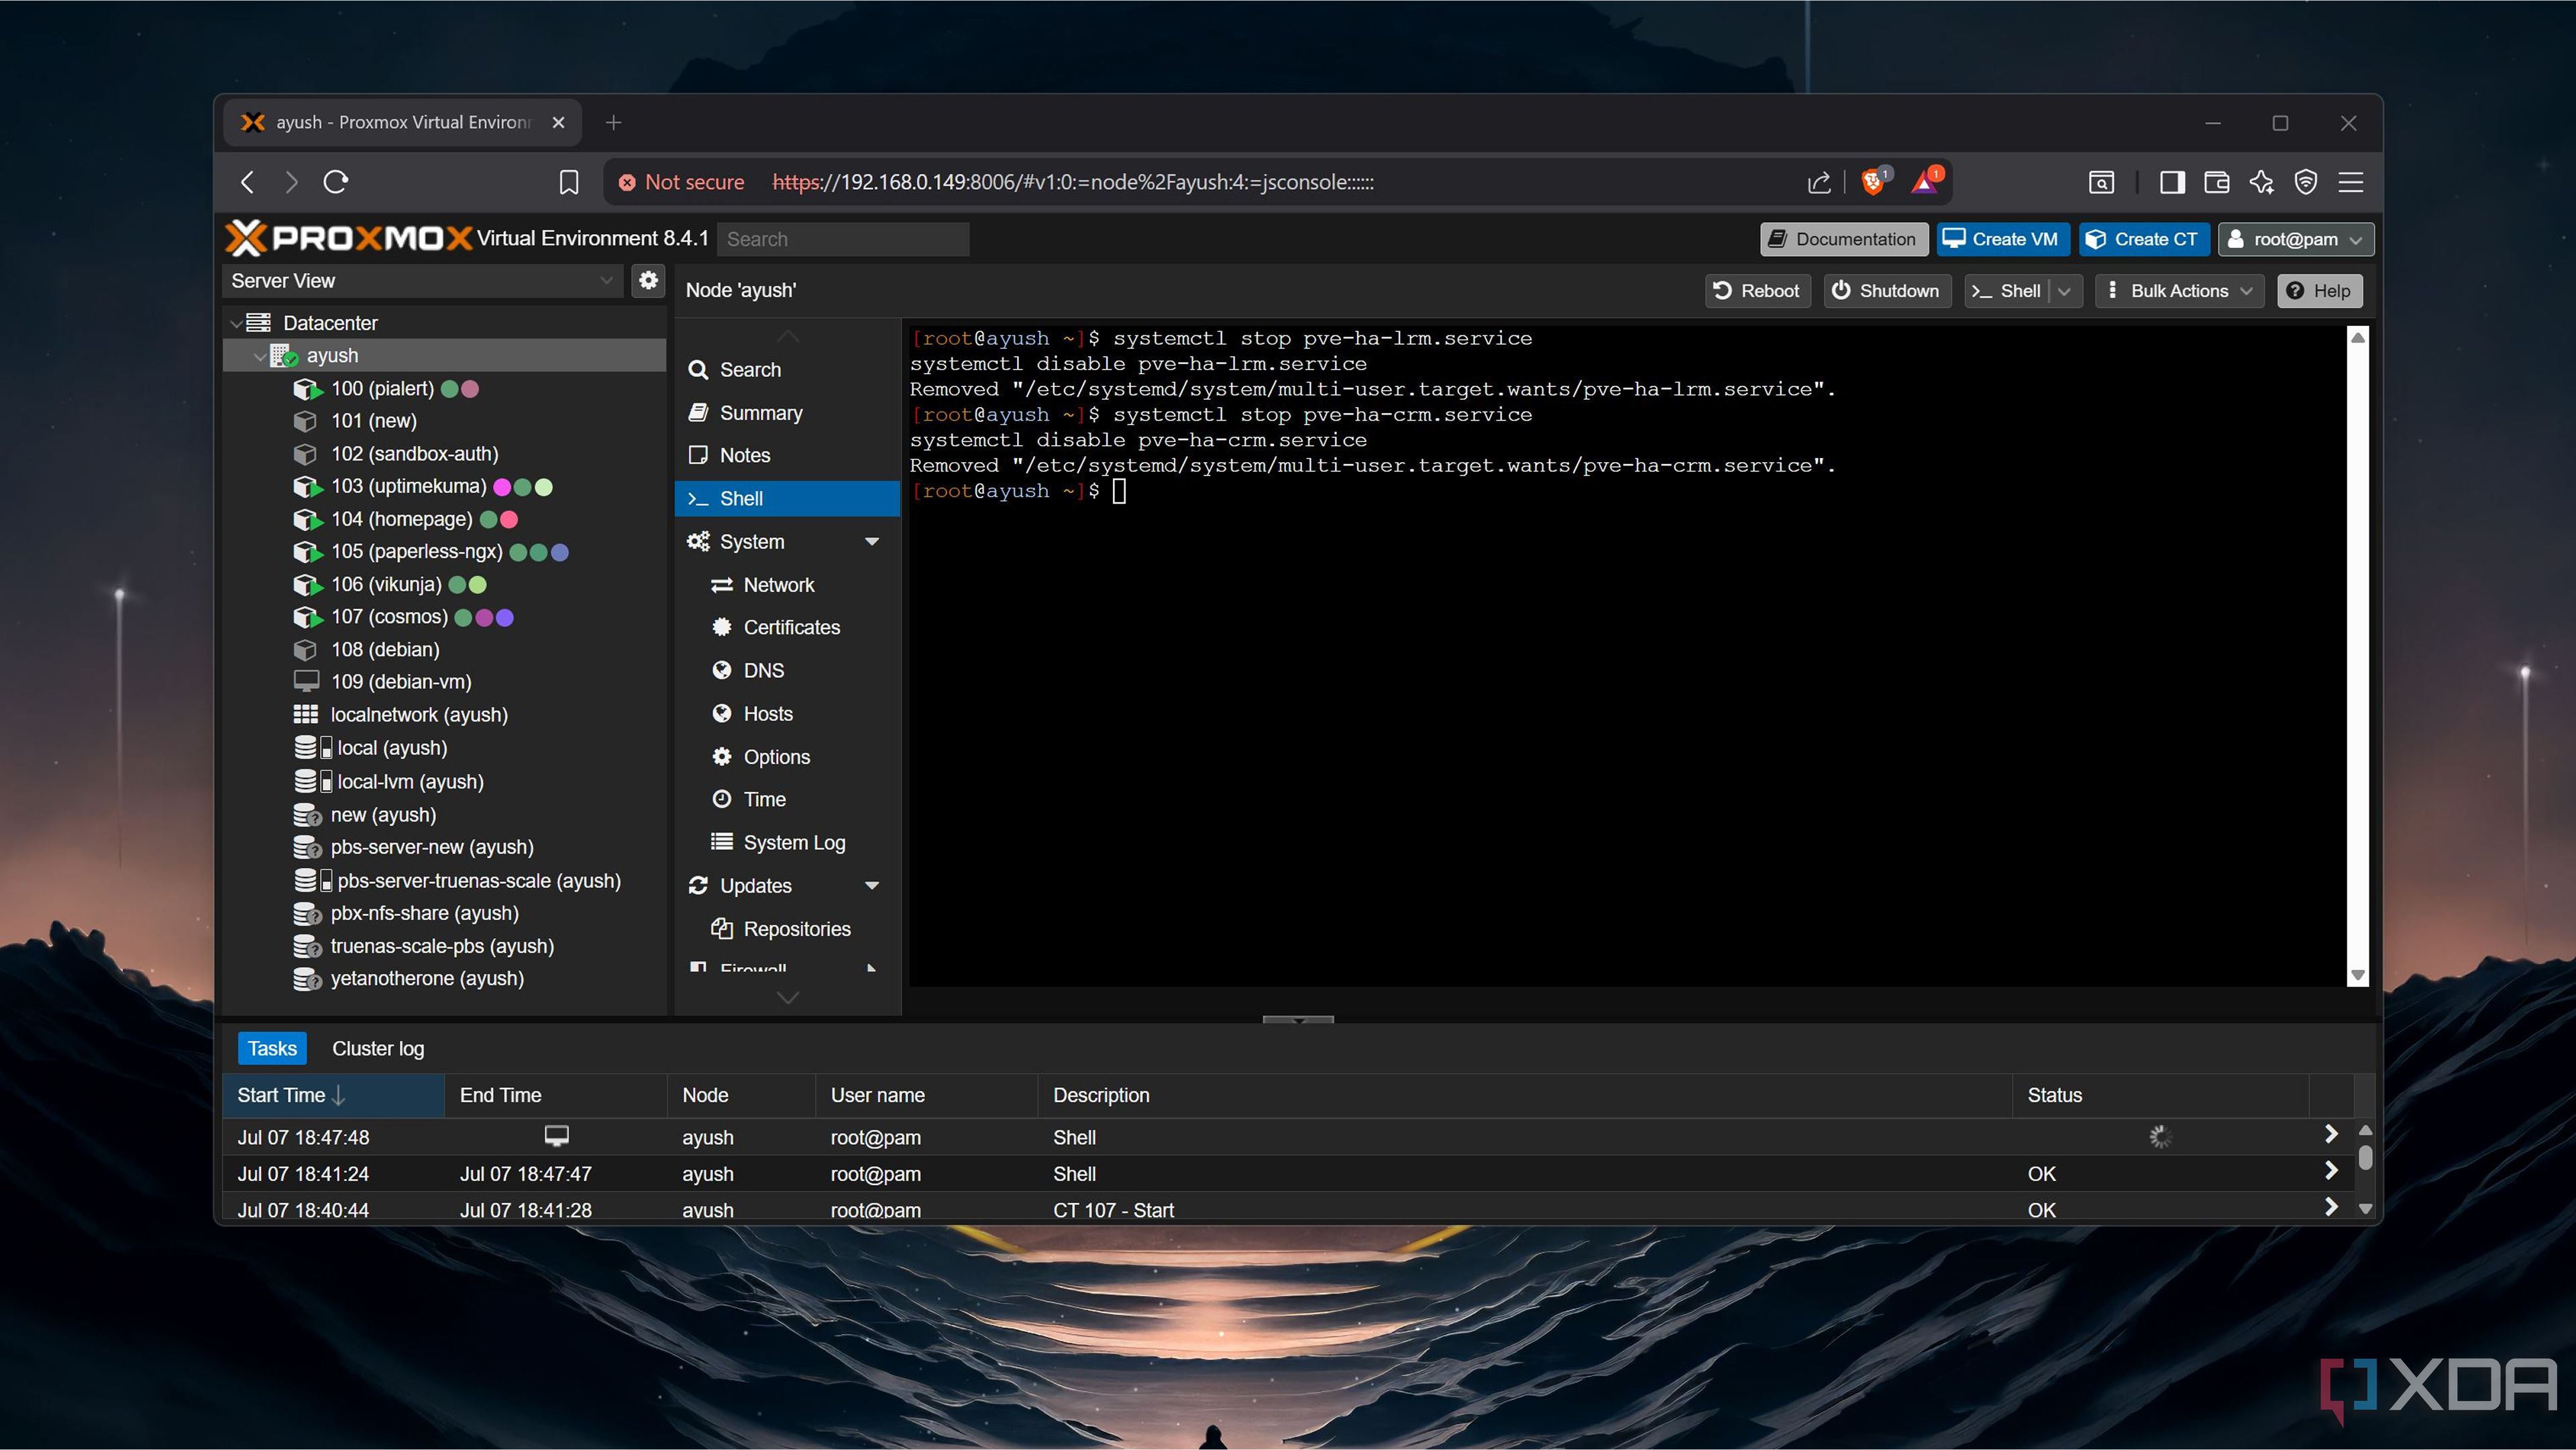2576x1450 pixels.
Task: Open Brave VPN icon
Action: click(2306, 182)
